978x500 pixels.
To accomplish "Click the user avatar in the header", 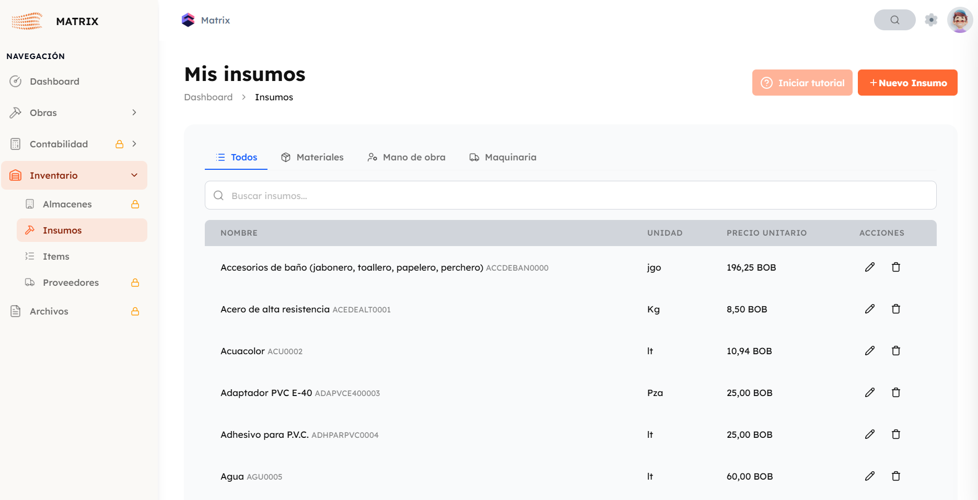I will click(x=960, y=20).
